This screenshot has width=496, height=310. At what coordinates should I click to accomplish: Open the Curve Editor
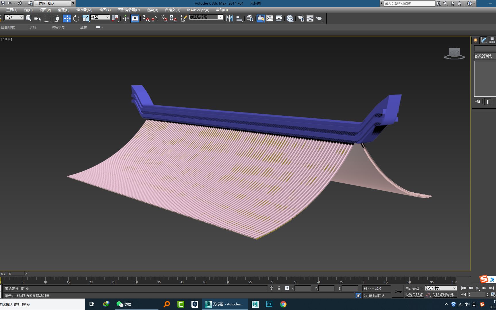270,18
